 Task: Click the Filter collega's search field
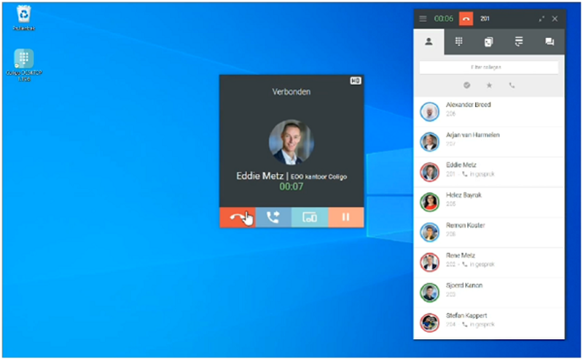click(488, 67)
